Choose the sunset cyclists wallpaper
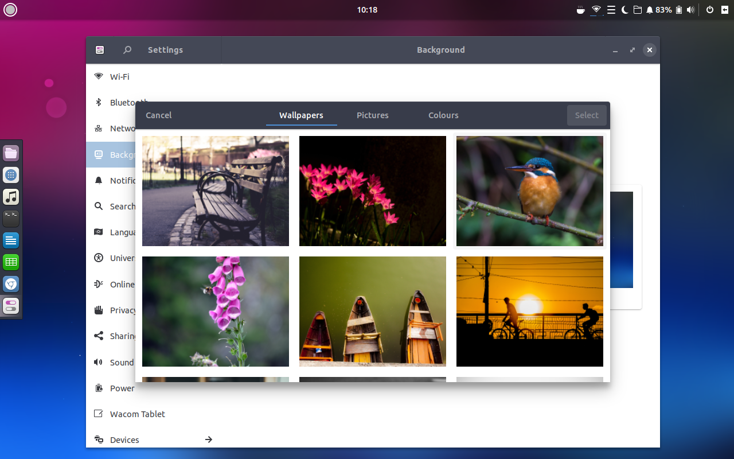734x459 pixels. (x=530, y=312)
